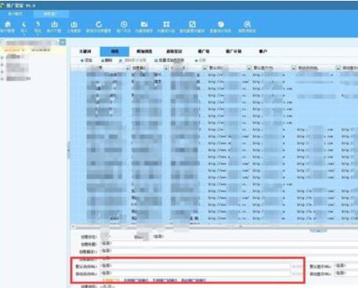Switch to the 附加创意 tab
358x288 pixels.
coord(144,51)
